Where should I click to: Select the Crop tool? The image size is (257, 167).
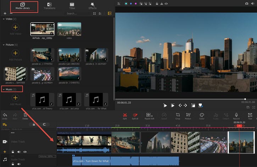pyautogui.click(x=178, y=115)
